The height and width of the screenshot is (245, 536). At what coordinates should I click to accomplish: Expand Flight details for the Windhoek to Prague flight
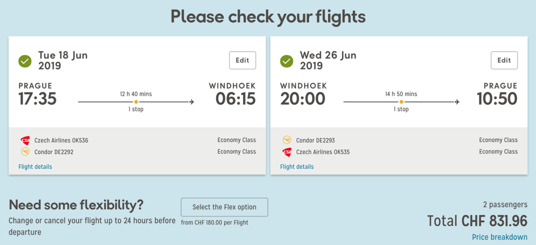(297, 167)
